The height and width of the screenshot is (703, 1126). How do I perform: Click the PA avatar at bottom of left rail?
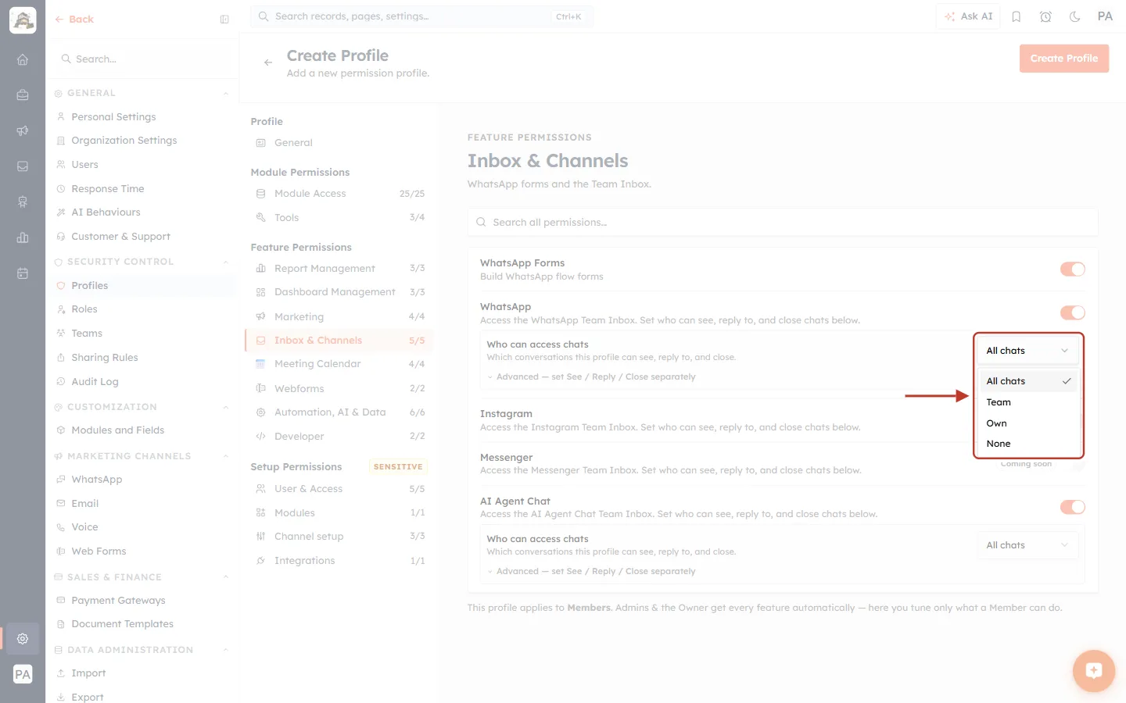[x=23, y=674]
